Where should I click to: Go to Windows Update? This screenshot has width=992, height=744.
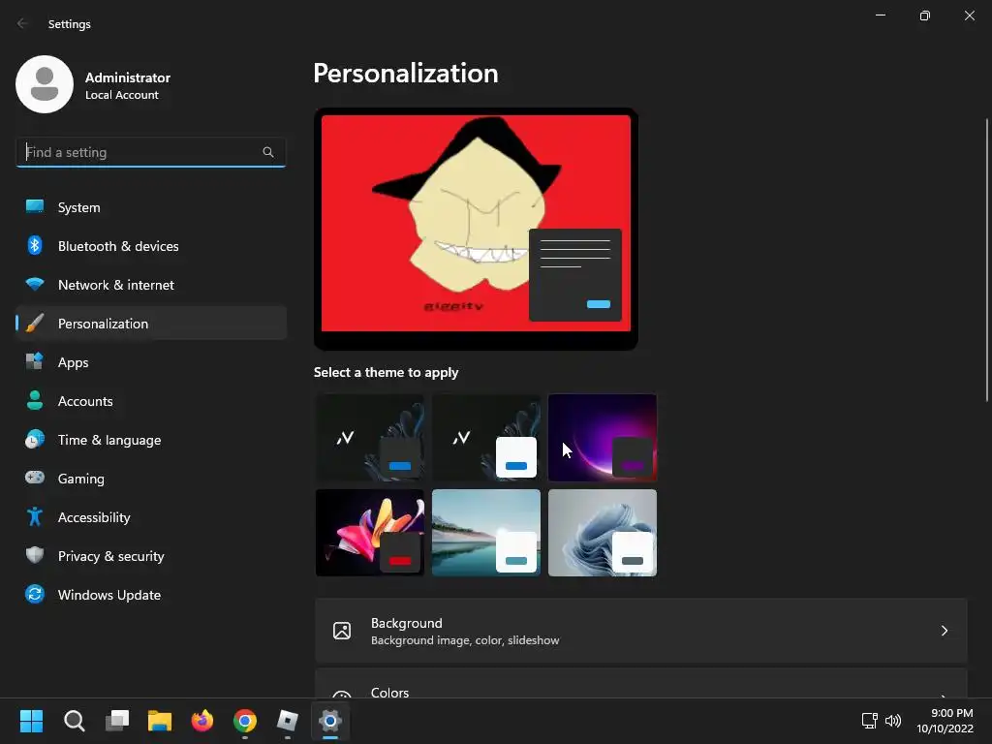151,594
